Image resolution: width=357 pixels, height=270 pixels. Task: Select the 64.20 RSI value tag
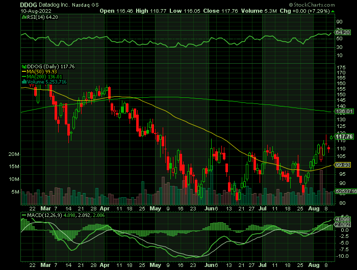point(343,32)
